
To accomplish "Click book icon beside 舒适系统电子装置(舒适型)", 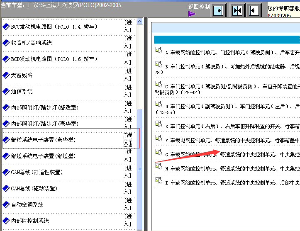I will [6, 156].
